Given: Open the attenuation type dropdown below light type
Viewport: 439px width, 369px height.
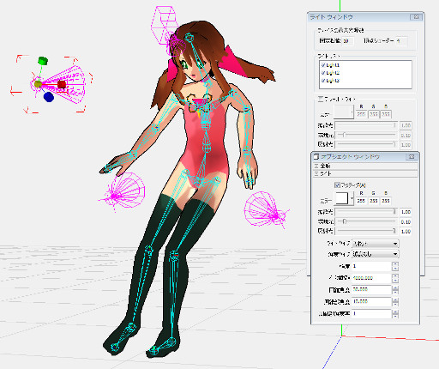Looking at the screenshot, I should tap(376, 254).
